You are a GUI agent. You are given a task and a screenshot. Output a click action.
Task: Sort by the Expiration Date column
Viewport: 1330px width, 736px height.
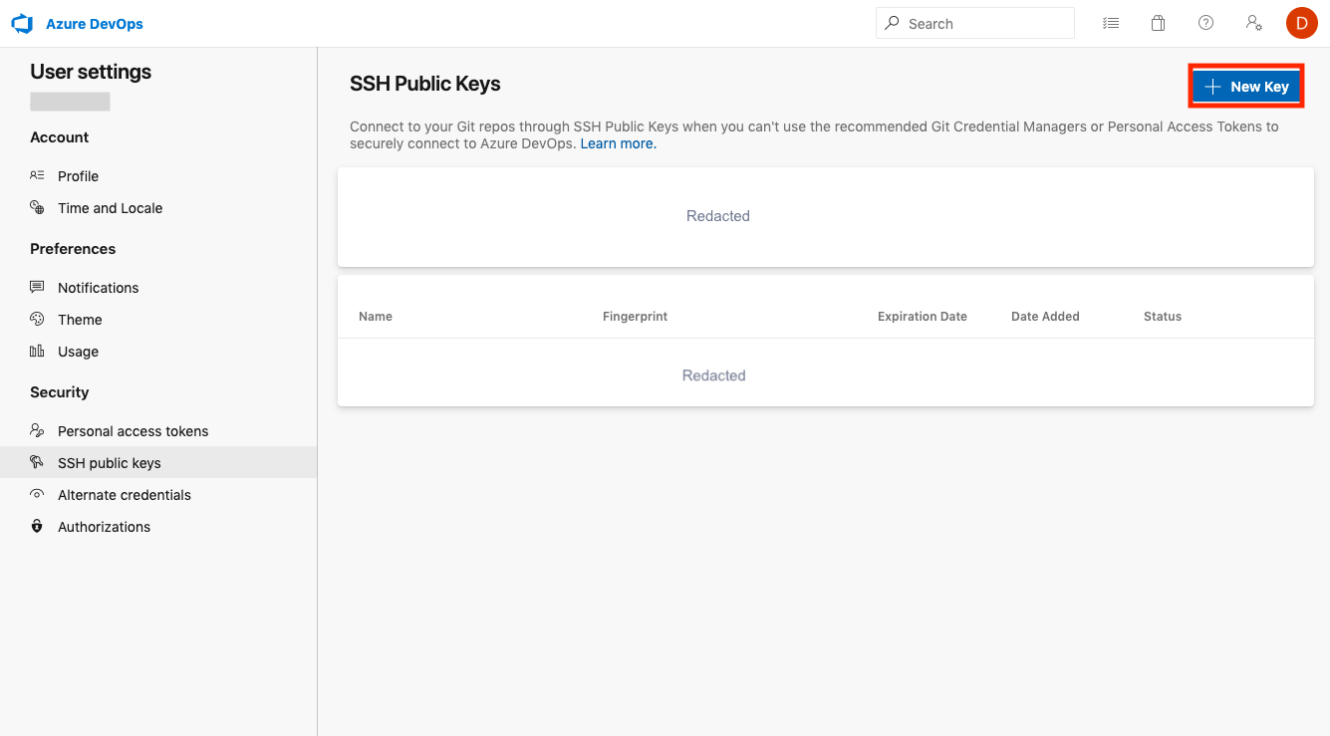[x=922, y=316]
